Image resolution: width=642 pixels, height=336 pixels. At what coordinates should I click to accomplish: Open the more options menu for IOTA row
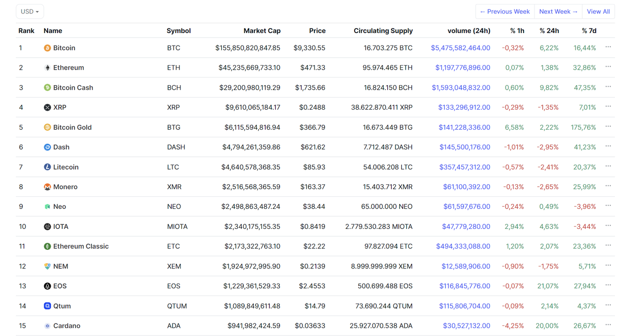(x=608, y=226)
